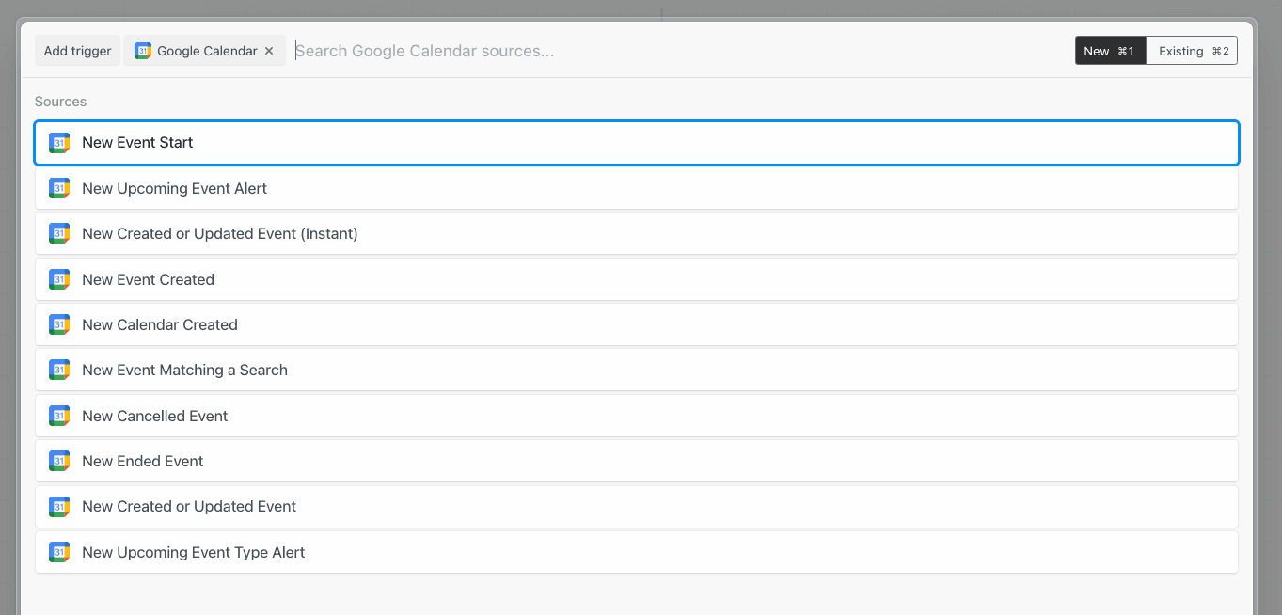The image size is (1282, 615).
Task: Click the calendar icon beside New Ended Event
Action: point(59,461)
